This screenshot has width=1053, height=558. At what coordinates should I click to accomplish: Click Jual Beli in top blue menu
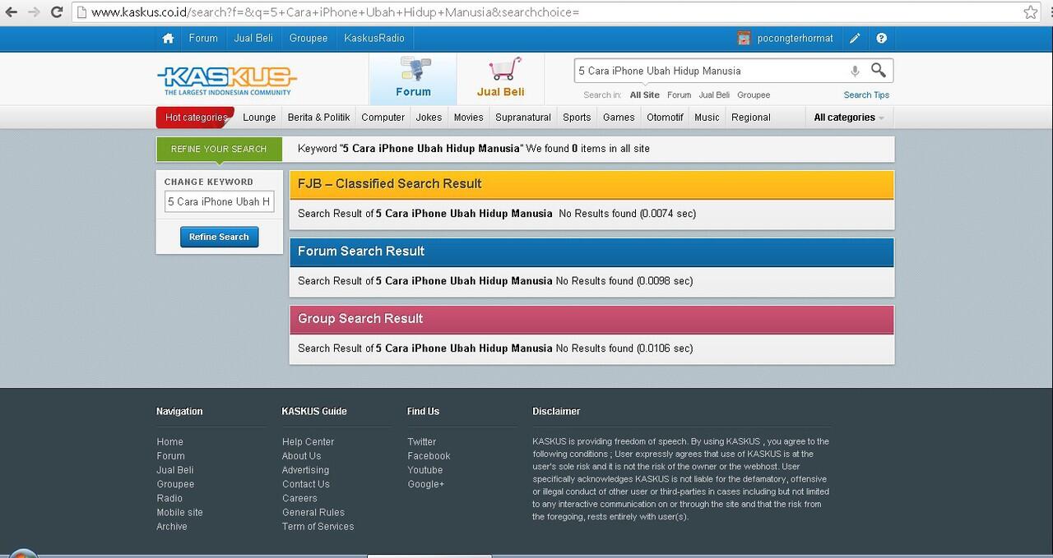click(x=253, y=39)
